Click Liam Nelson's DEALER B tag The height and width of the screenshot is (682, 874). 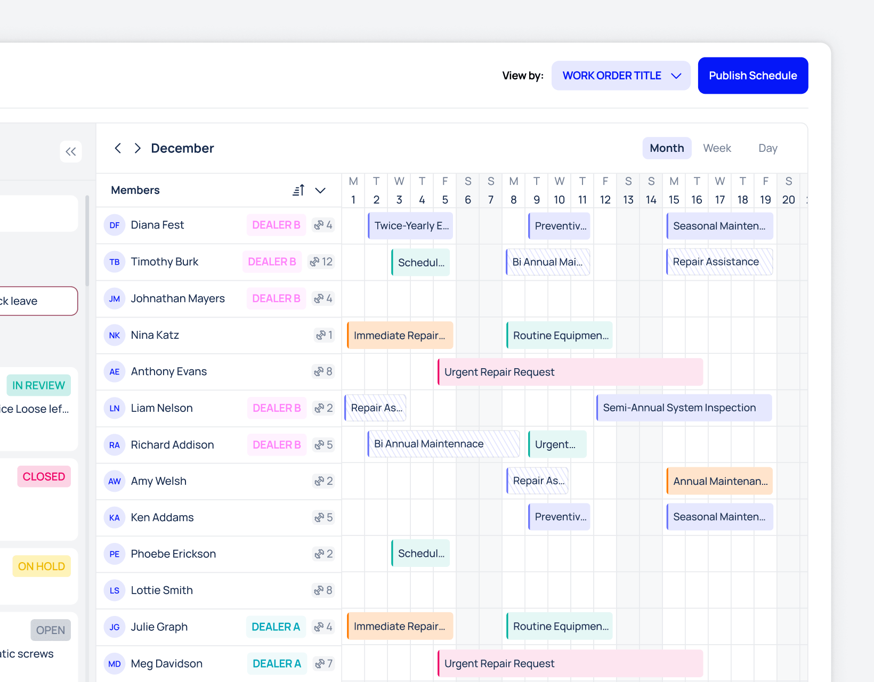point(277,408)
